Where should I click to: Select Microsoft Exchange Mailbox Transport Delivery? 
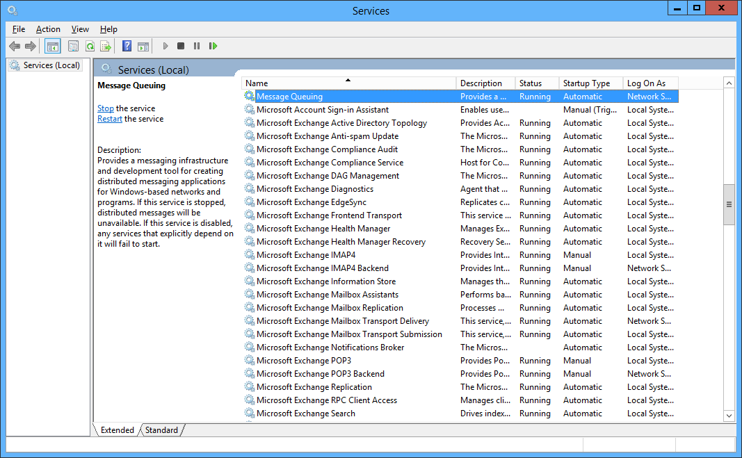pos(461,321)
